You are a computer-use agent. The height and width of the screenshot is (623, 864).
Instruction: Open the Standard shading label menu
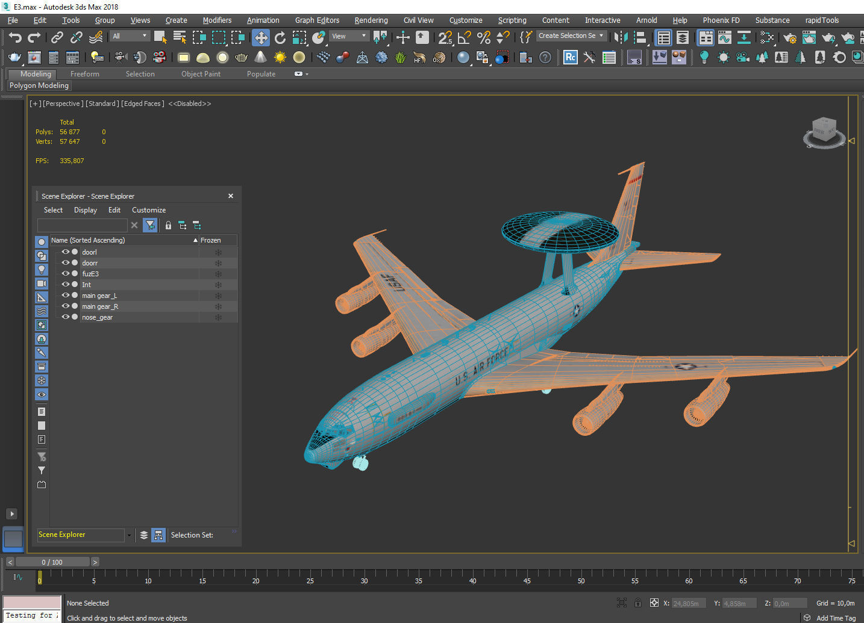pyautogui.click(x=102, y=104)
